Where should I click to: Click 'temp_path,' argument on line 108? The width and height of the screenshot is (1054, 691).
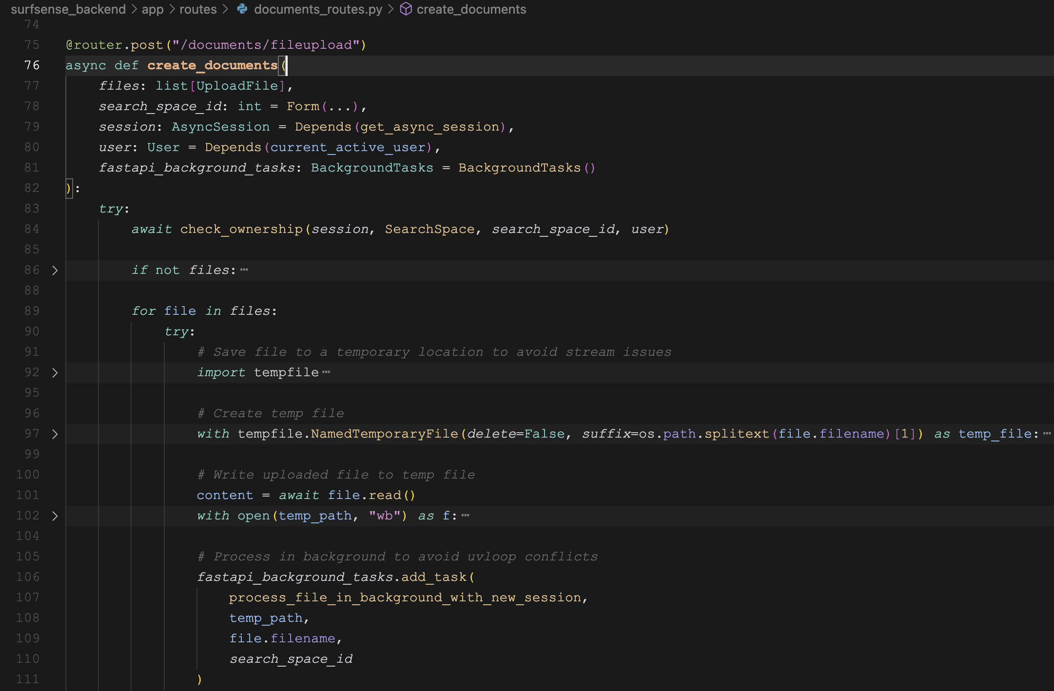pos(269,618)
